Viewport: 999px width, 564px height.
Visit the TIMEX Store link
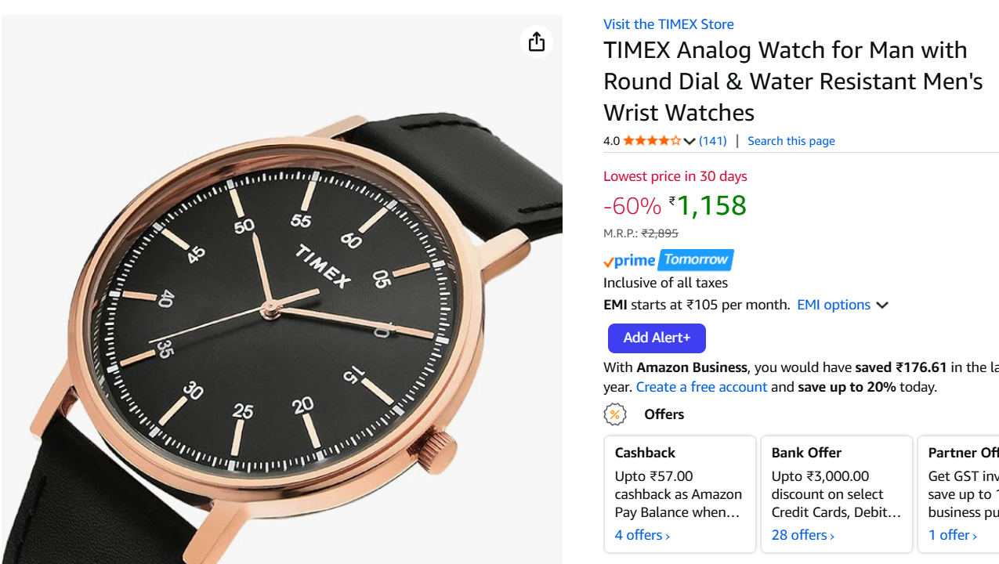[x=668, y=24]
